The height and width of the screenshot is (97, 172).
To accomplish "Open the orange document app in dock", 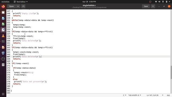I will coord(3,47).
